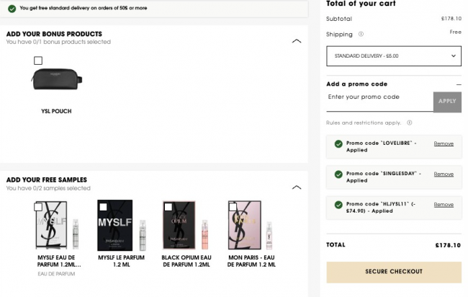The image size is (468, 297).
Task: Open the Standard Delivery dropdown
Action: 393,56
